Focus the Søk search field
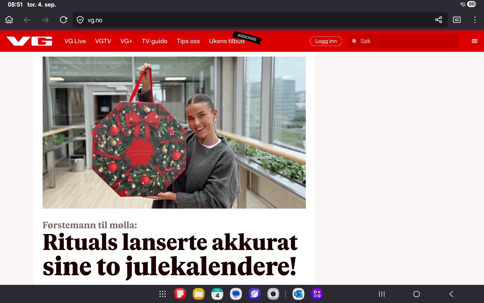The image size is (484, 303). coord(403,41)
